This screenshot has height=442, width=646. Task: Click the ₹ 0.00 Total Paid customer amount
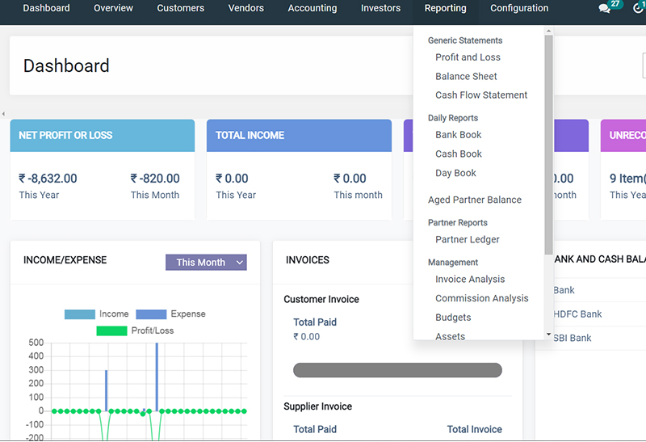pos(306,336)
